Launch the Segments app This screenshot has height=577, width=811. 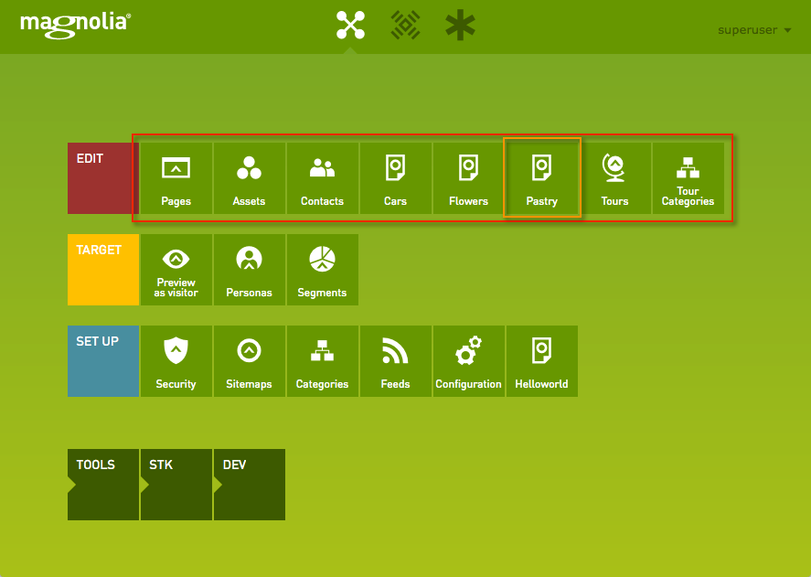click(x=322, y=270)
